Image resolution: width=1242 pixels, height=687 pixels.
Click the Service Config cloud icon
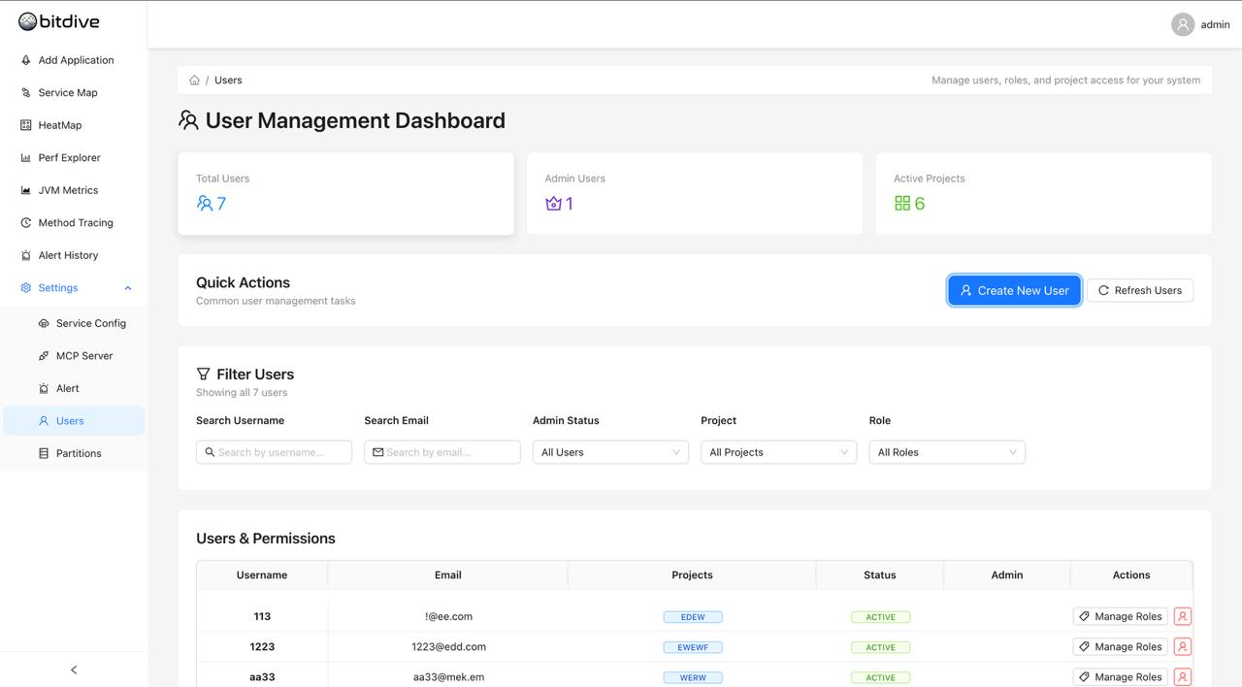44,323
